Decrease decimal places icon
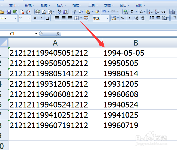177x150 pixels. (142, 18)
